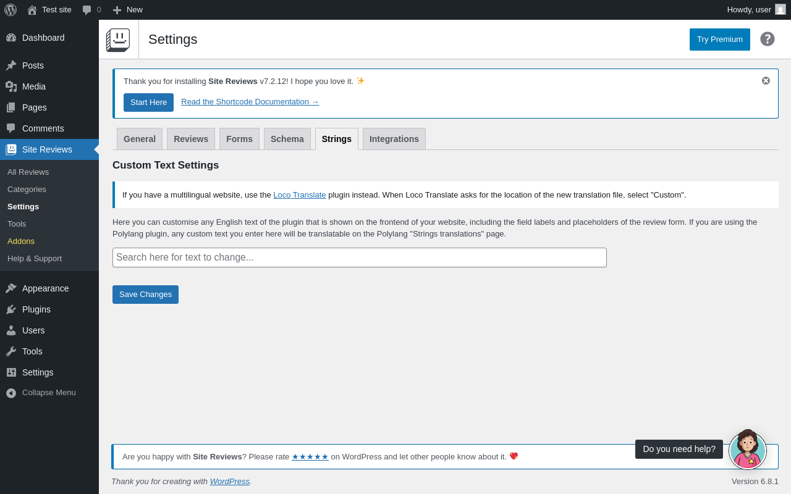Viewport: 791px width, 494px height.
Task: Click the sidebar Settings sliders icon
Action: pos(11,372)
